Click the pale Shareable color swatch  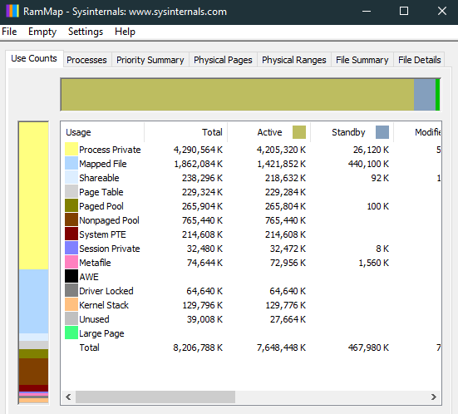point(71,177)
